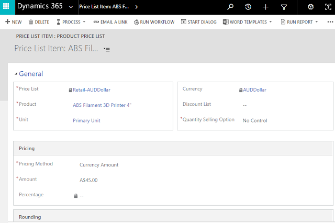Open record navigation list icon beside title

(107, 49)
